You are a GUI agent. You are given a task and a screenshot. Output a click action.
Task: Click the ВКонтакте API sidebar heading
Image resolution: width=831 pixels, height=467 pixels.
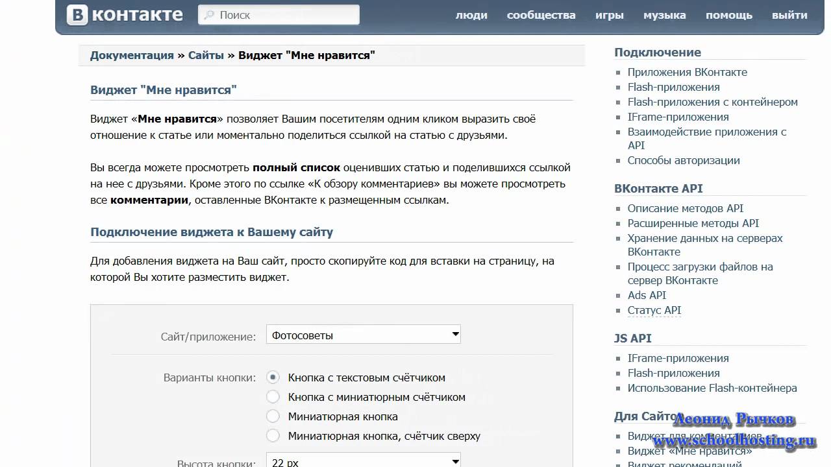tap(658, 189)
